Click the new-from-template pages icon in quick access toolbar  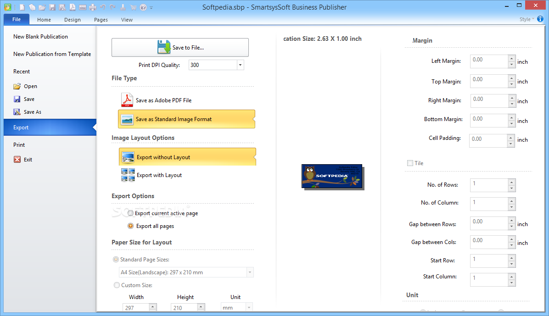pos(32,7)
